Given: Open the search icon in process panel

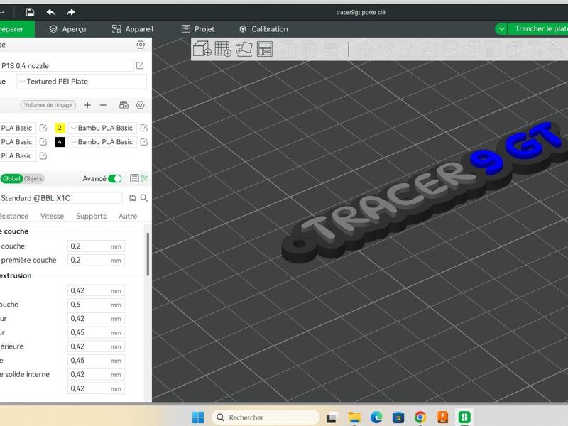Looking at the screenshot, I should (x=144, y=197).
